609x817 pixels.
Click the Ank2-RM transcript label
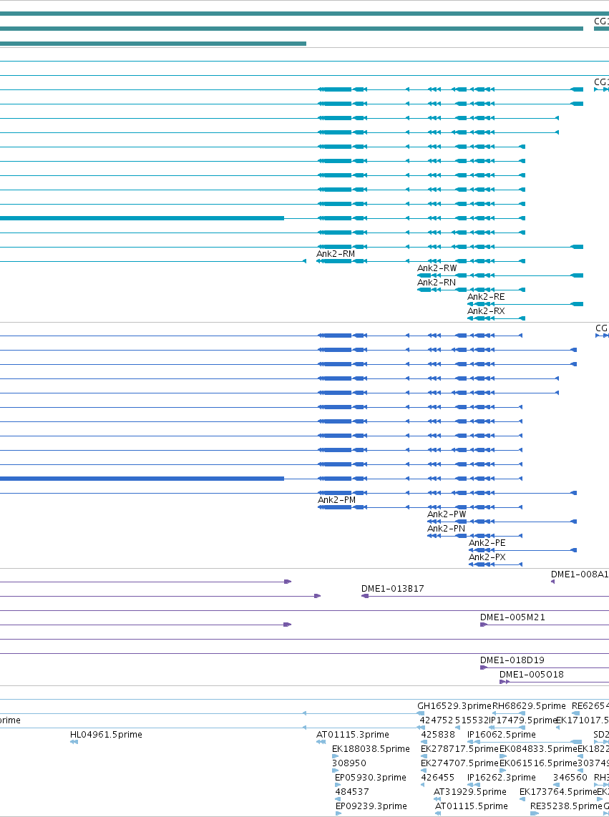coord(335,254)
